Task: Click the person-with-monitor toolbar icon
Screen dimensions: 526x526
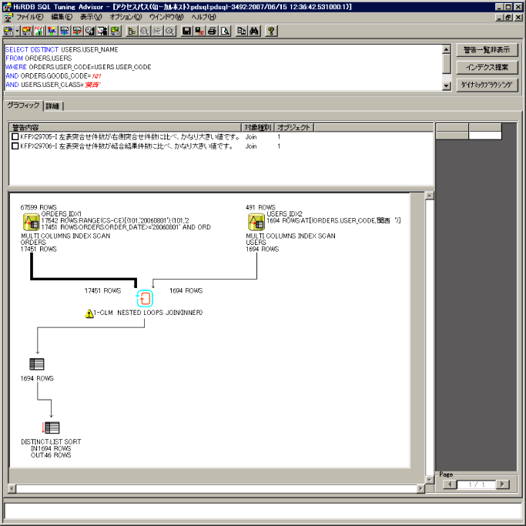Action: [x=102, y=32]
